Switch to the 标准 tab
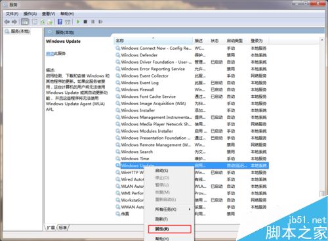 click(63, 228)
